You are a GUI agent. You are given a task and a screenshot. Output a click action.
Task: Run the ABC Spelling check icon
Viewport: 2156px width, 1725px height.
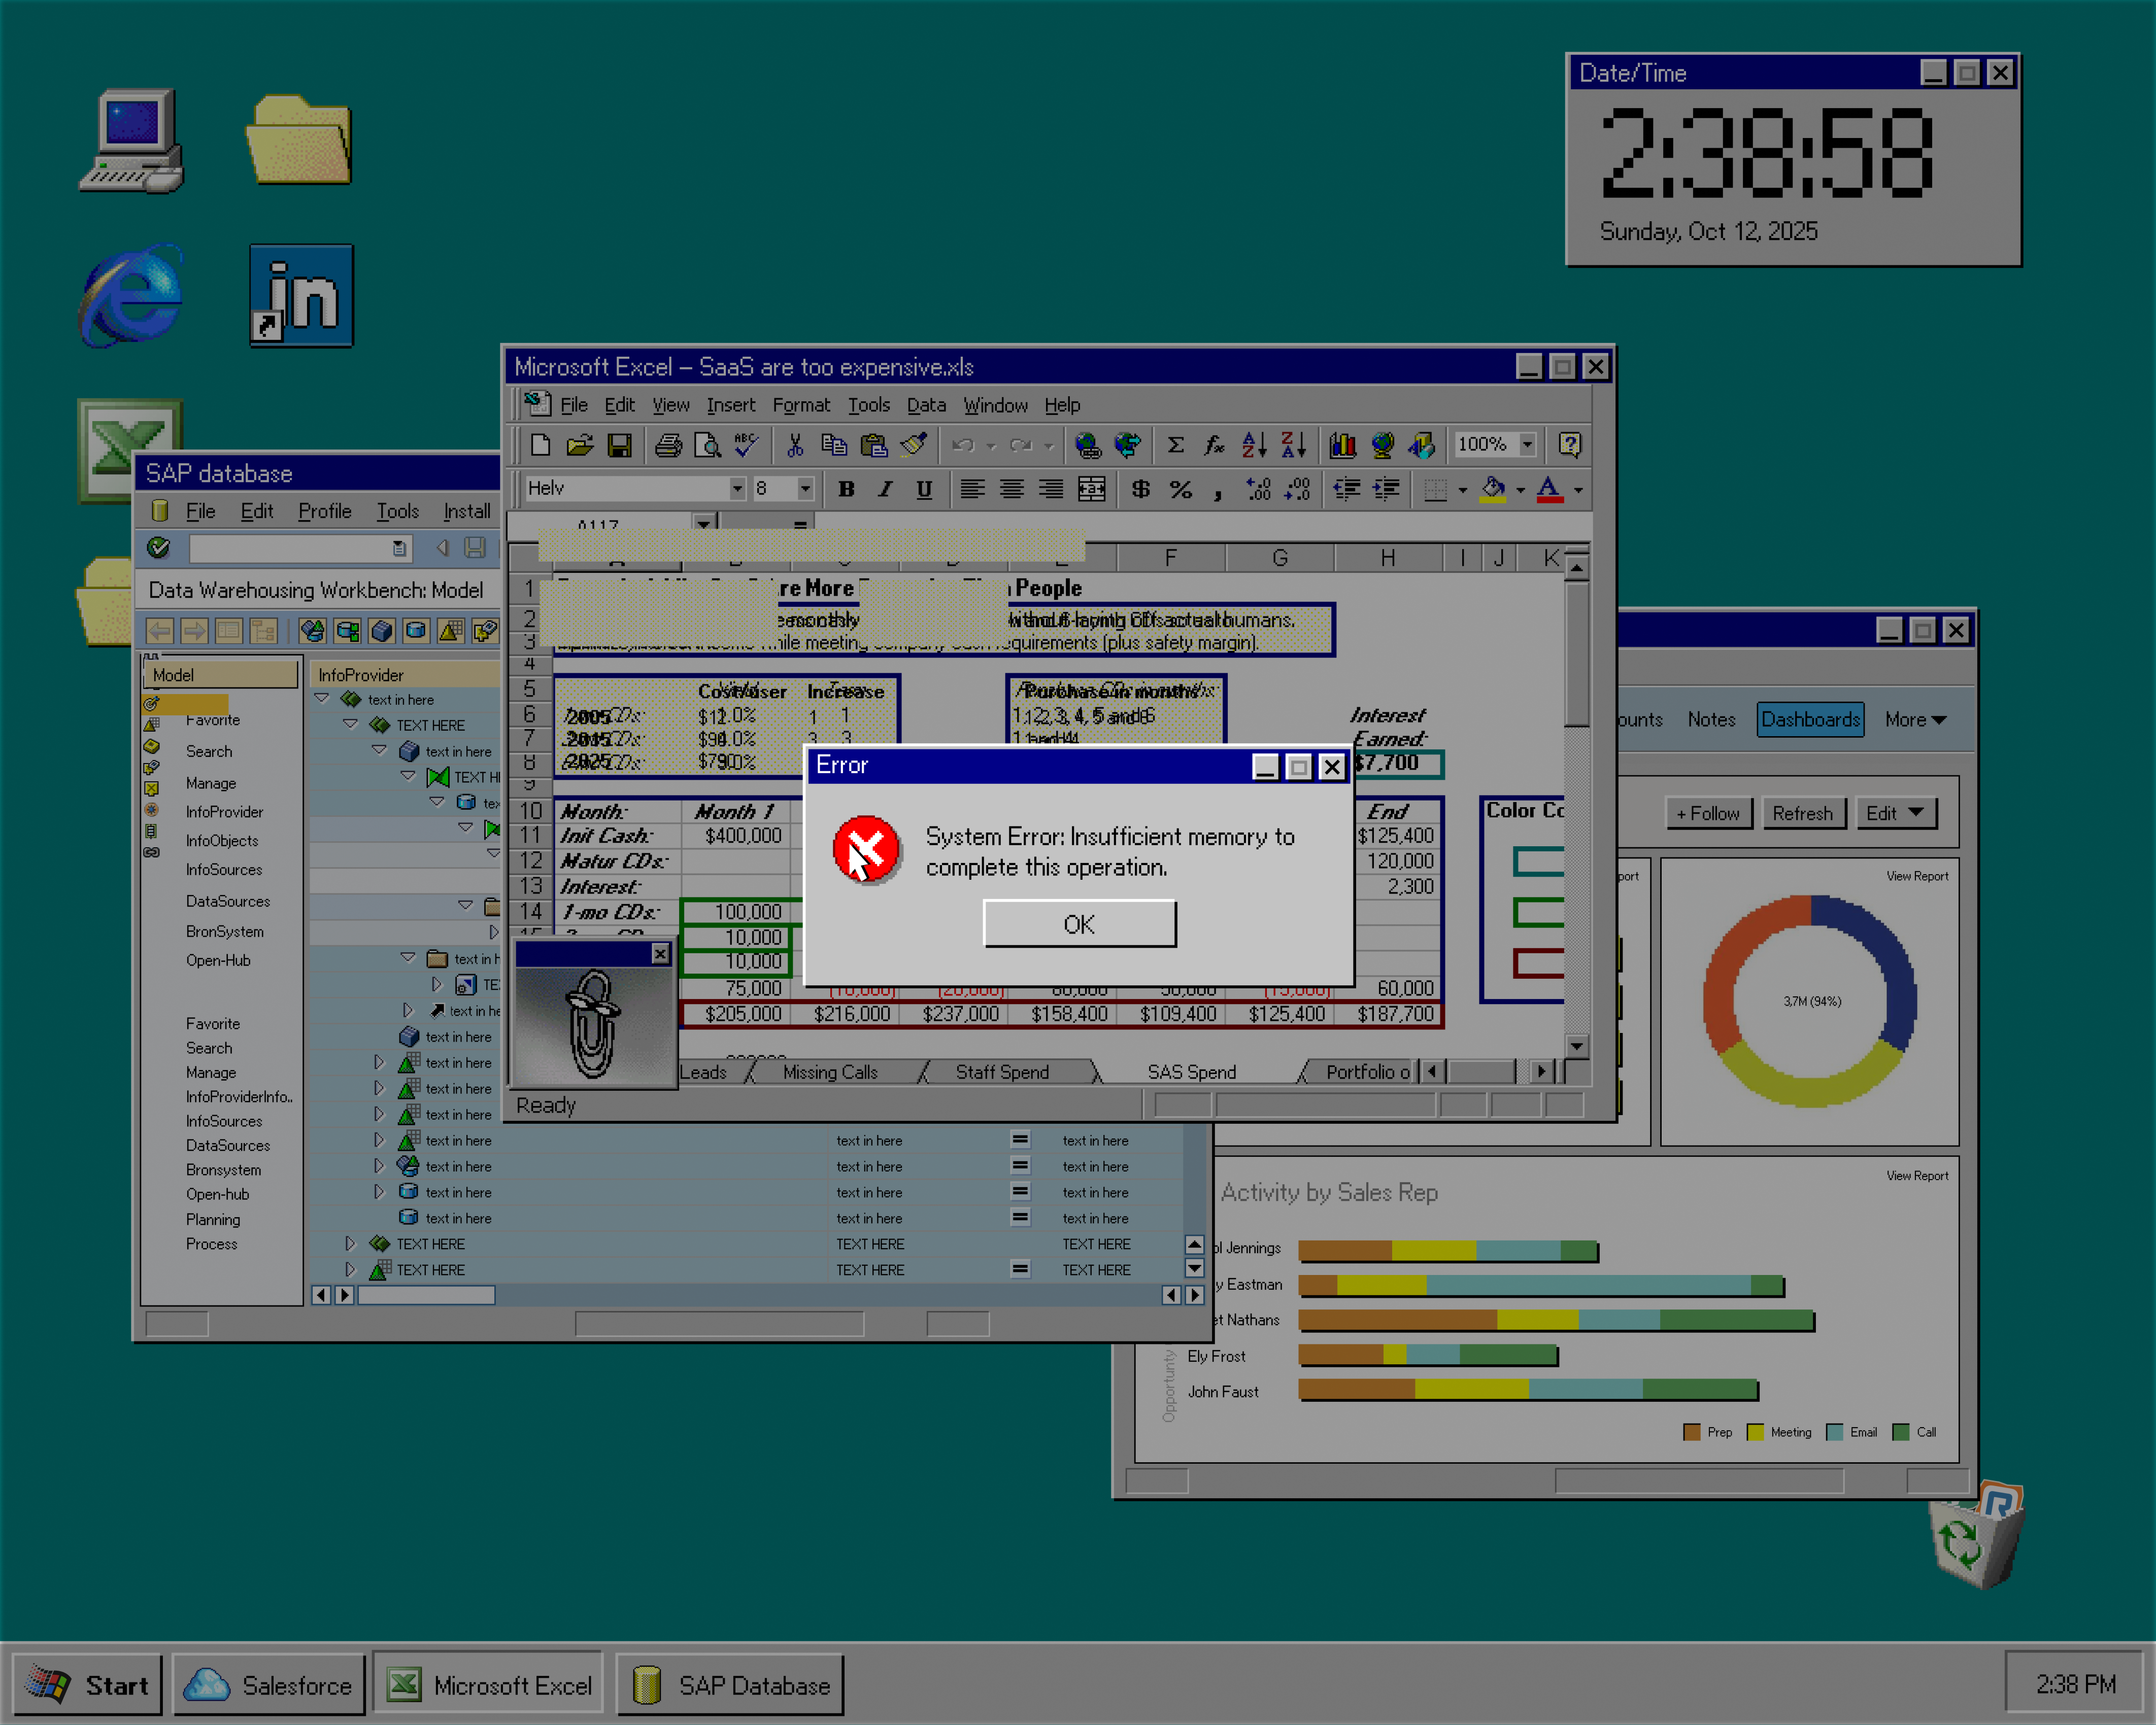(746, 445)
